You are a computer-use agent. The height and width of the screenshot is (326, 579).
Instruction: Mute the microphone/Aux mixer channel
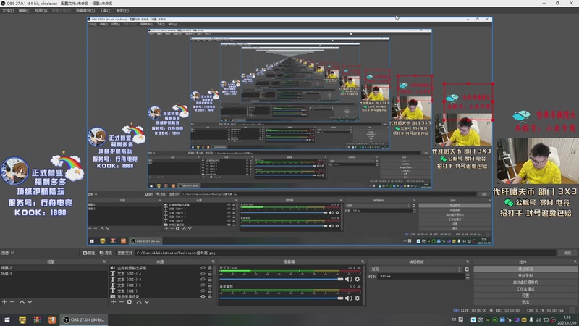pyautogui.click(x=348, y=279)
